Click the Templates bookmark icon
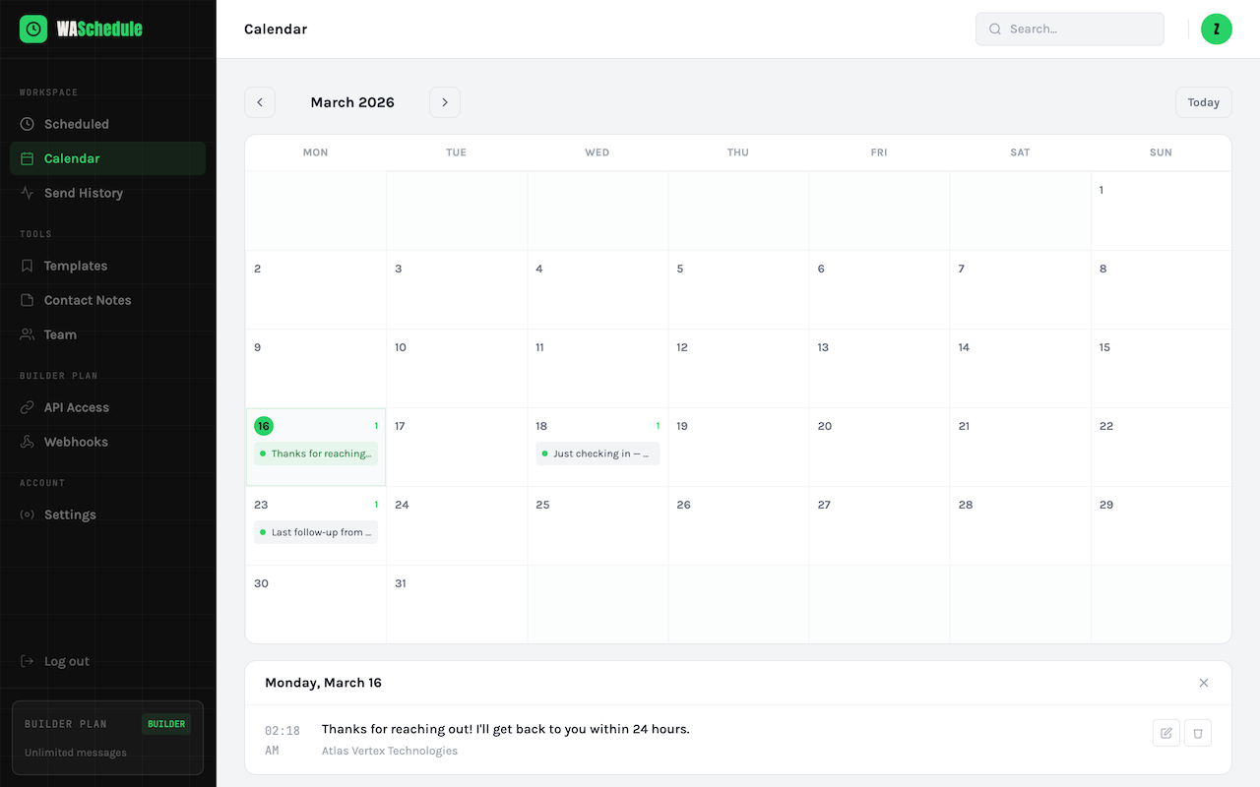1260x787 pixels. coord(27,266)
